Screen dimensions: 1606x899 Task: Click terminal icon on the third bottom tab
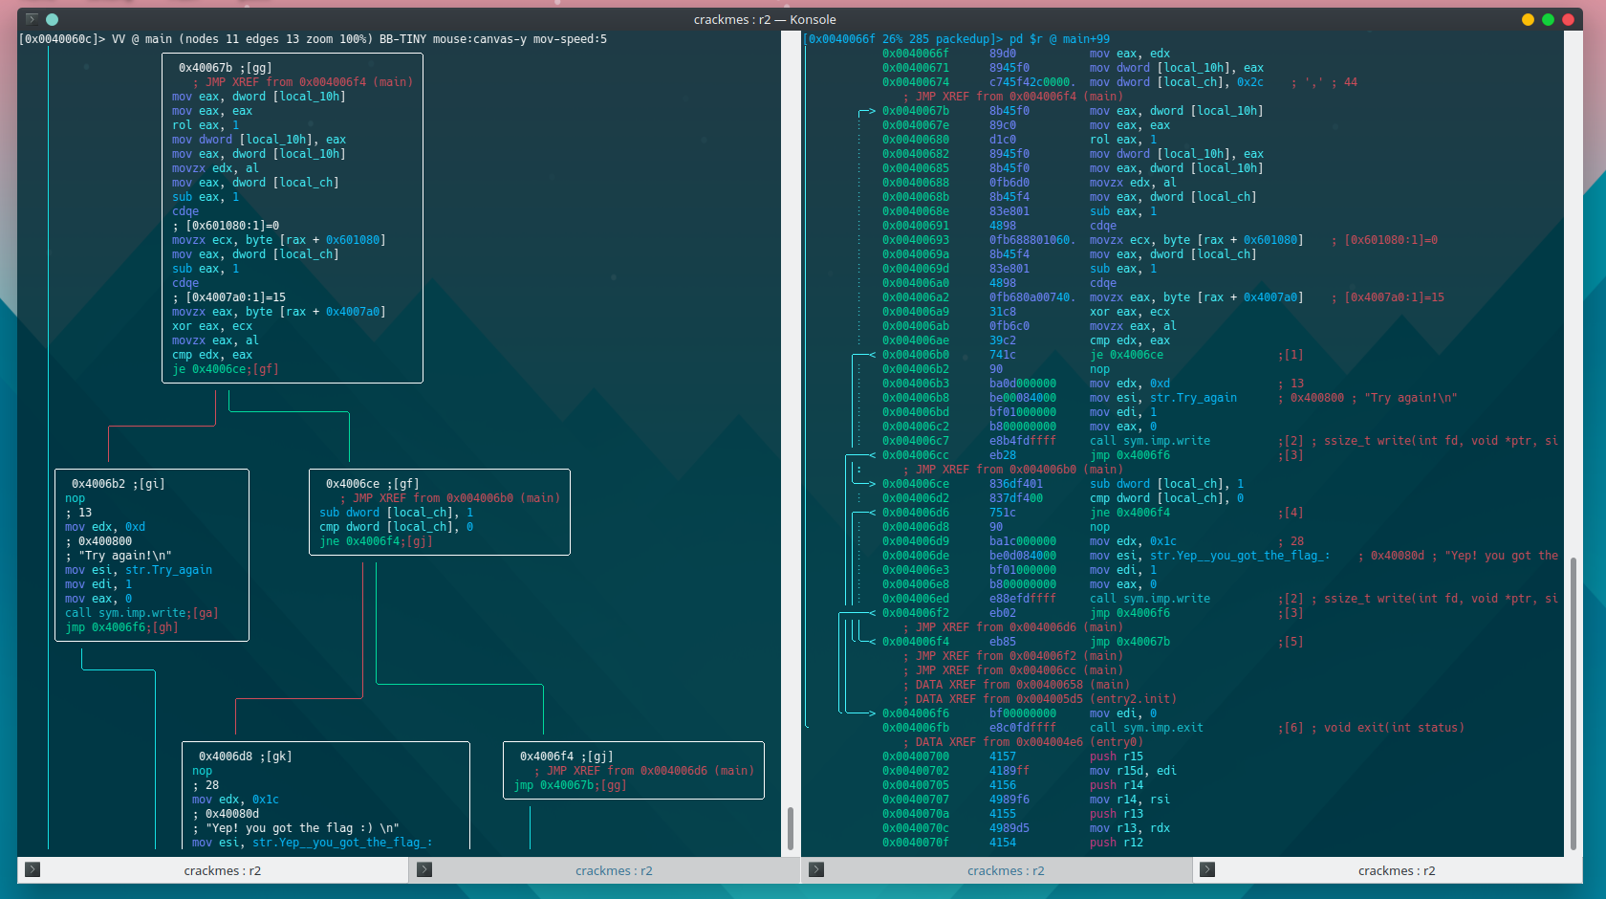816,870
